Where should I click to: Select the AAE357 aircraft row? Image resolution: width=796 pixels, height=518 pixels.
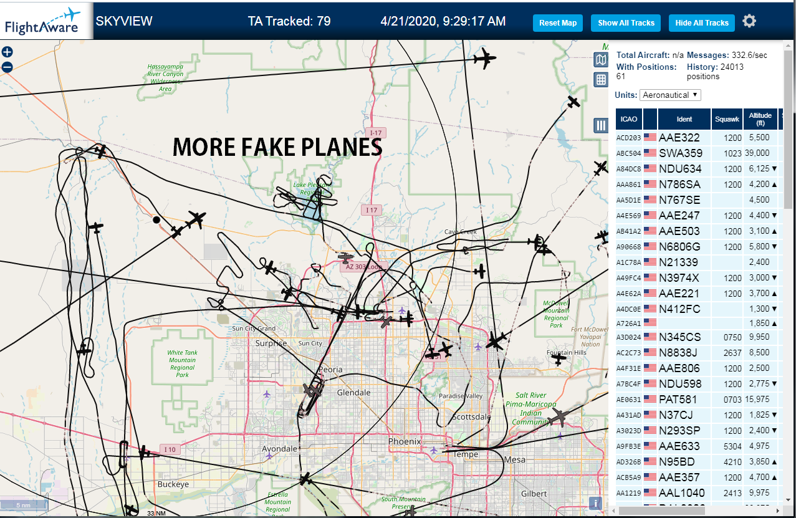pyautogui.click(x=699, y=477)
